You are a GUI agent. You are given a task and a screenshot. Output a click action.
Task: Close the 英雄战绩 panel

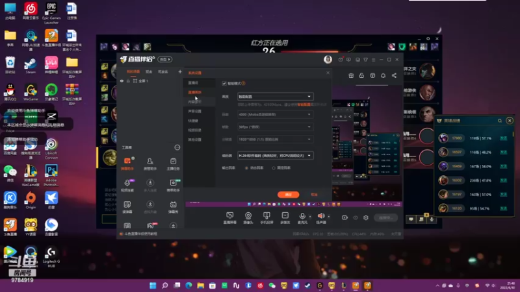[510, 121]
